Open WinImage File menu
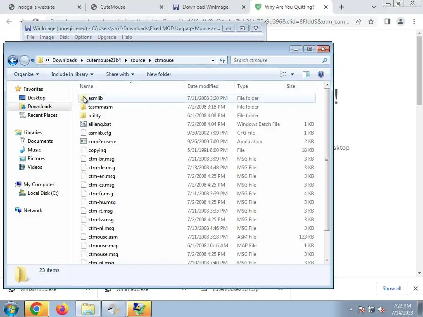Image resolution: width=423 pixels, height=317 pixels. click(x=31, y=37)
